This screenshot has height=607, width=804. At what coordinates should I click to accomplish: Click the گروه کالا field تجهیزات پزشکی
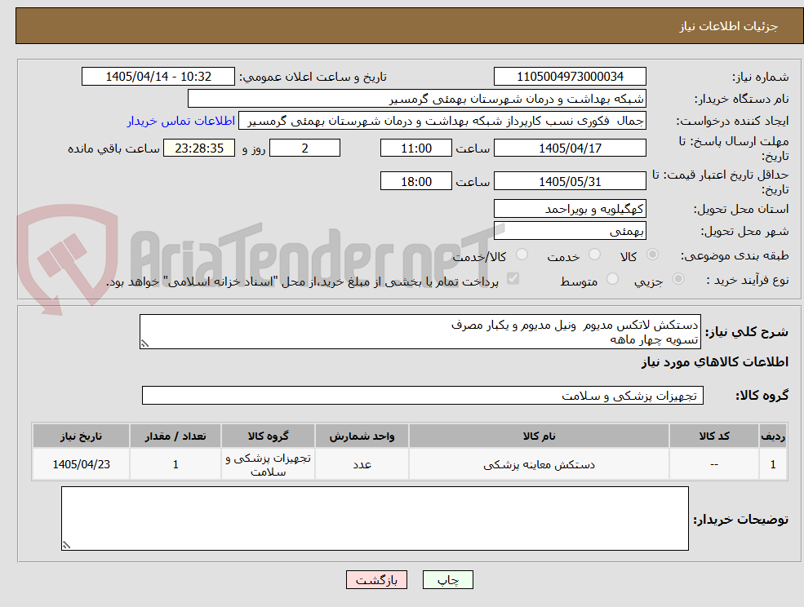tap(423, 395)
